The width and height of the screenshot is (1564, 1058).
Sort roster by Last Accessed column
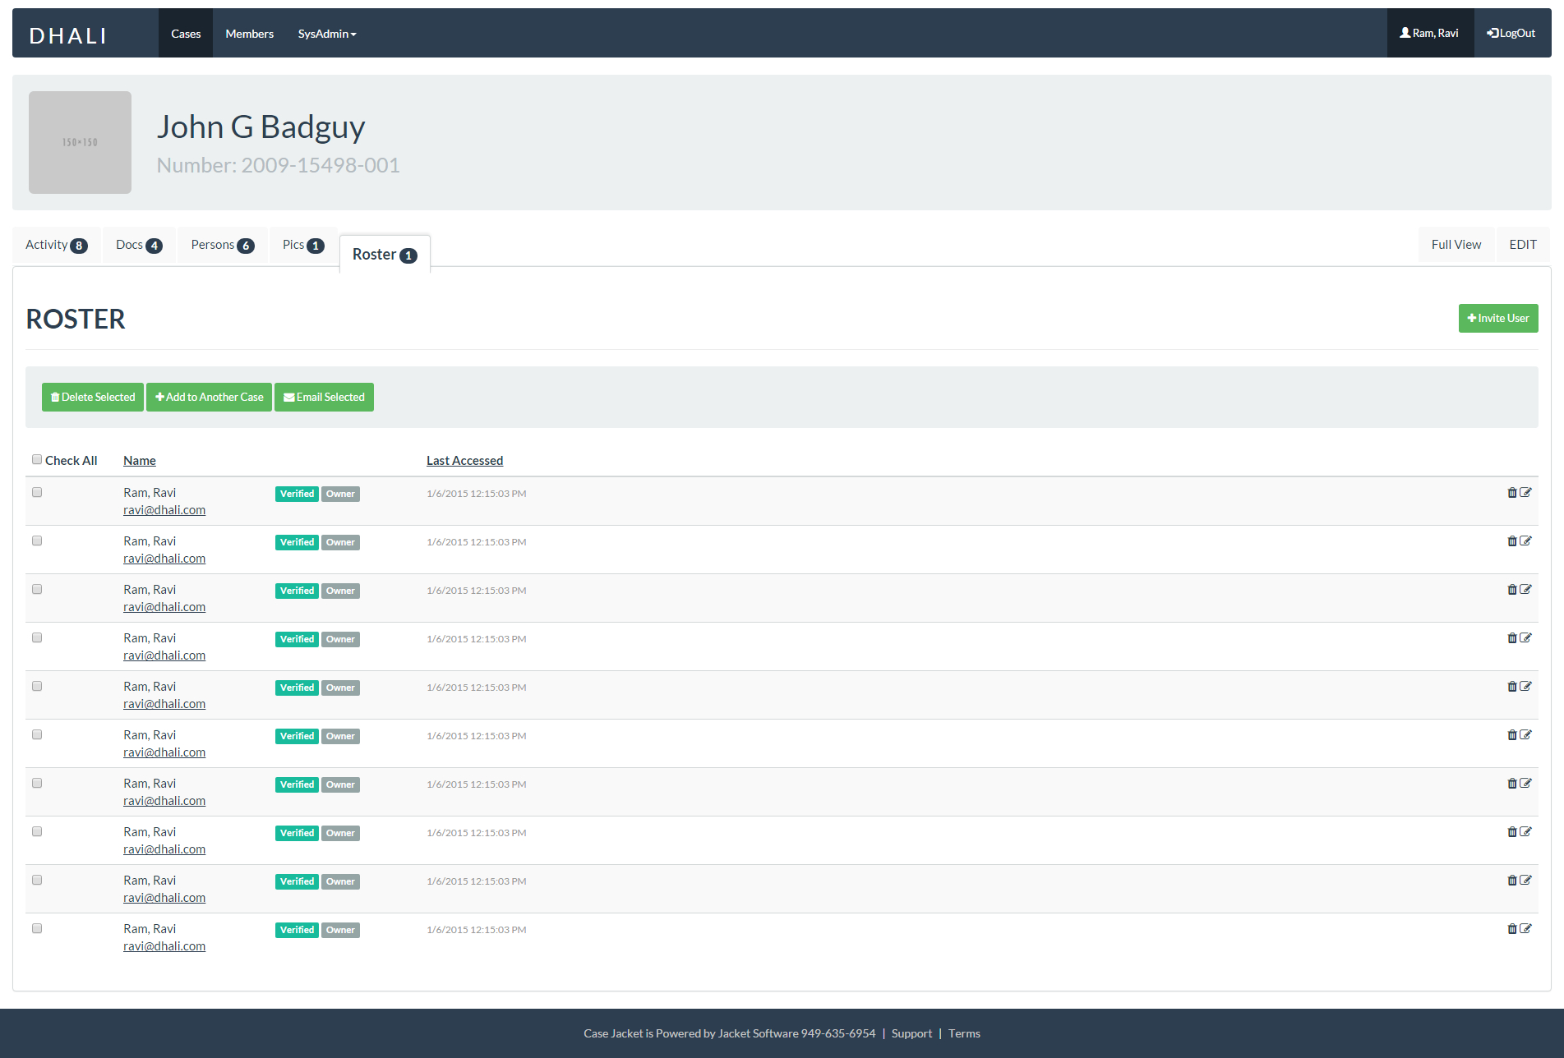coord(464,460)
